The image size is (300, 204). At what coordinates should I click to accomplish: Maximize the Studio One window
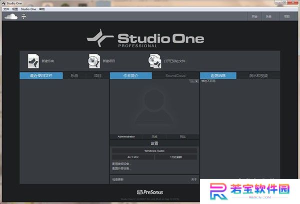pyautogui.click(x=284, y=2)
